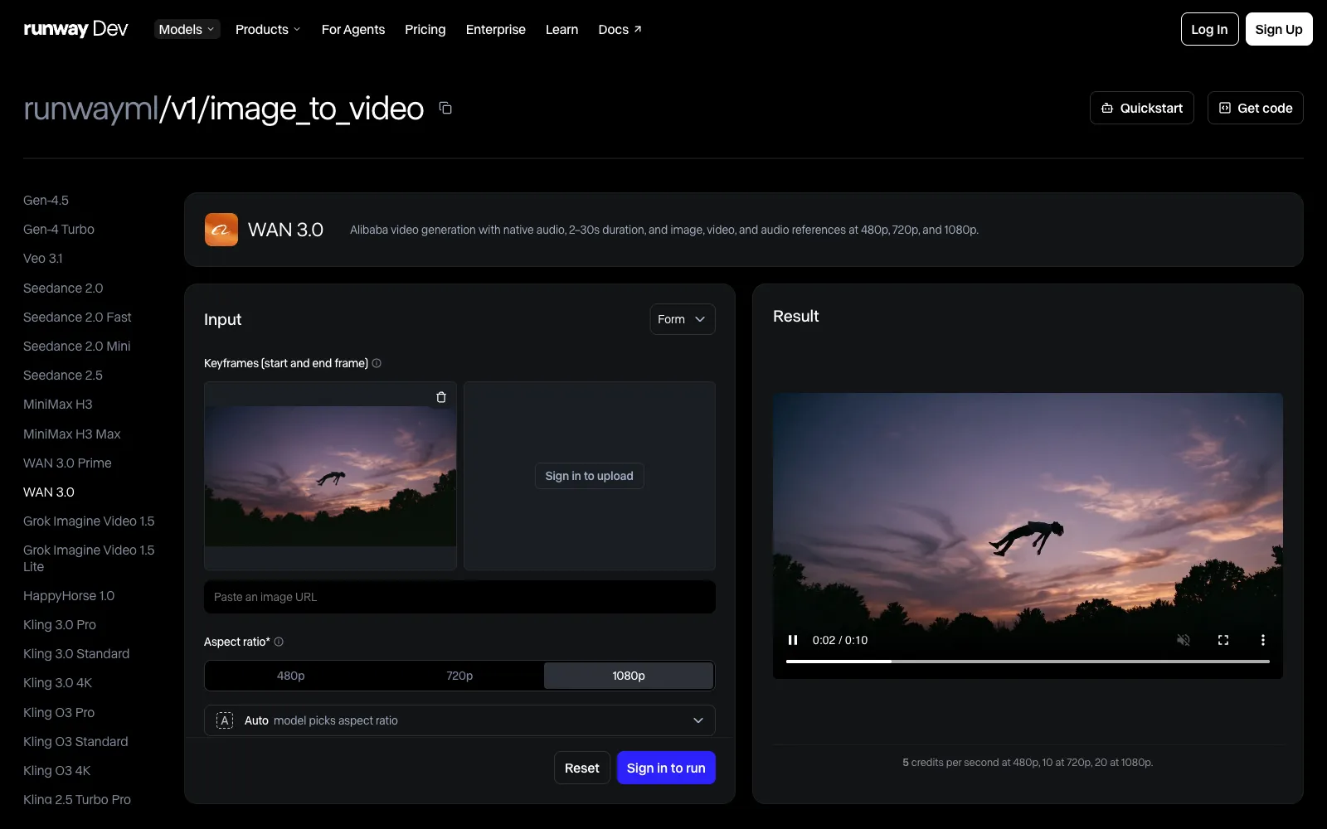The height and width of the screenshot is (829, 1327).
Task: Select the 720p resolution option
Action: (x=459, y=676)
